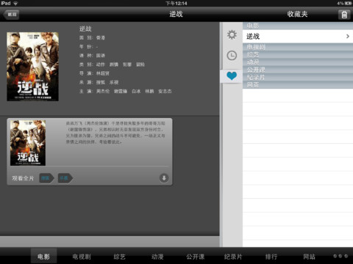353x264 pixels.
Task: Select the 纪录片 section header
Action: pyautogui.click(x=298, y=77)
